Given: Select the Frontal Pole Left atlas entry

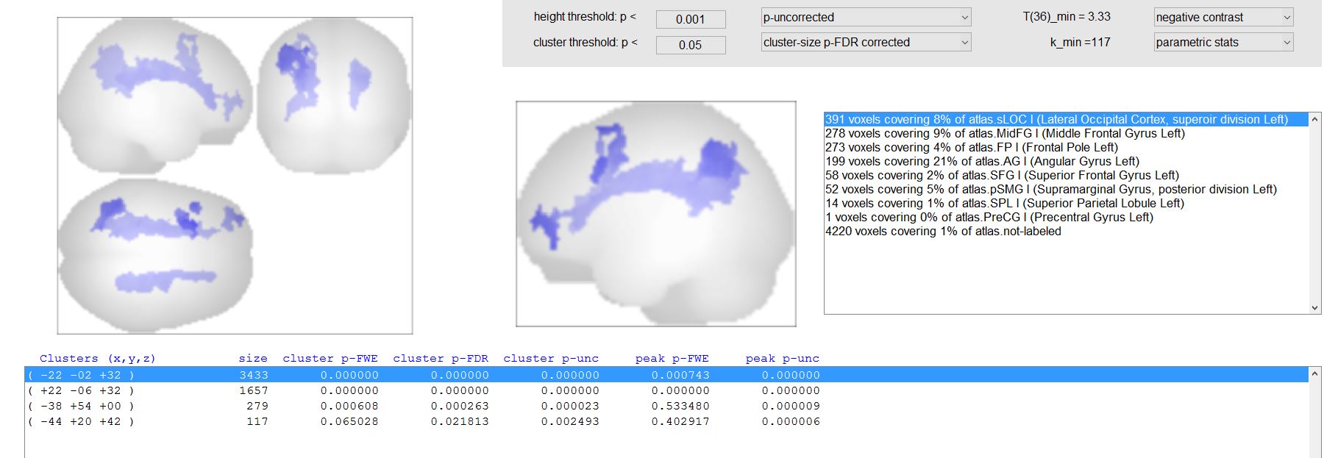Looking at the screenshot, I should tap(971, 147).
